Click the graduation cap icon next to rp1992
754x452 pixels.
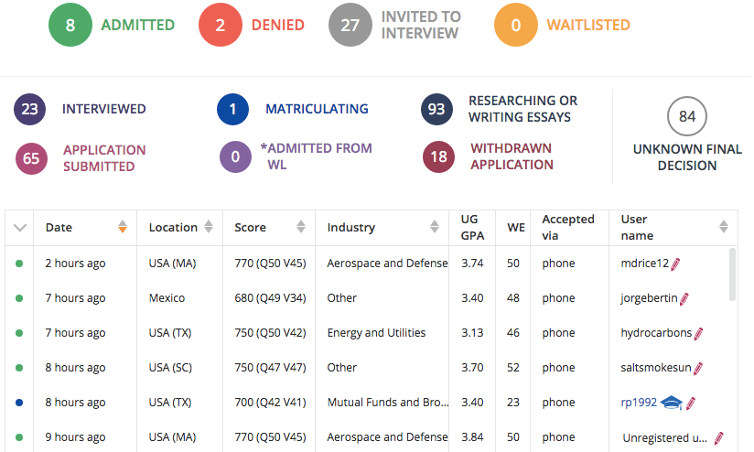coord(673,403)
